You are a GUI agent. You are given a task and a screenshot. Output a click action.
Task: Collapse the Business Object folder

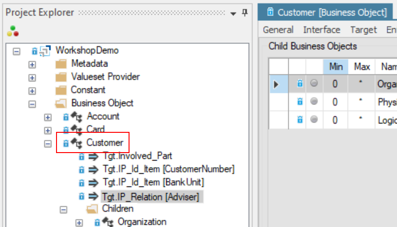point(32,104)
